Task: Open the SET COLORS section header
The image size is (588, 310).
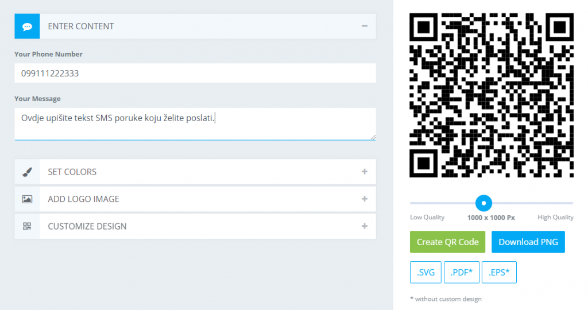Action: coord(72,172)
